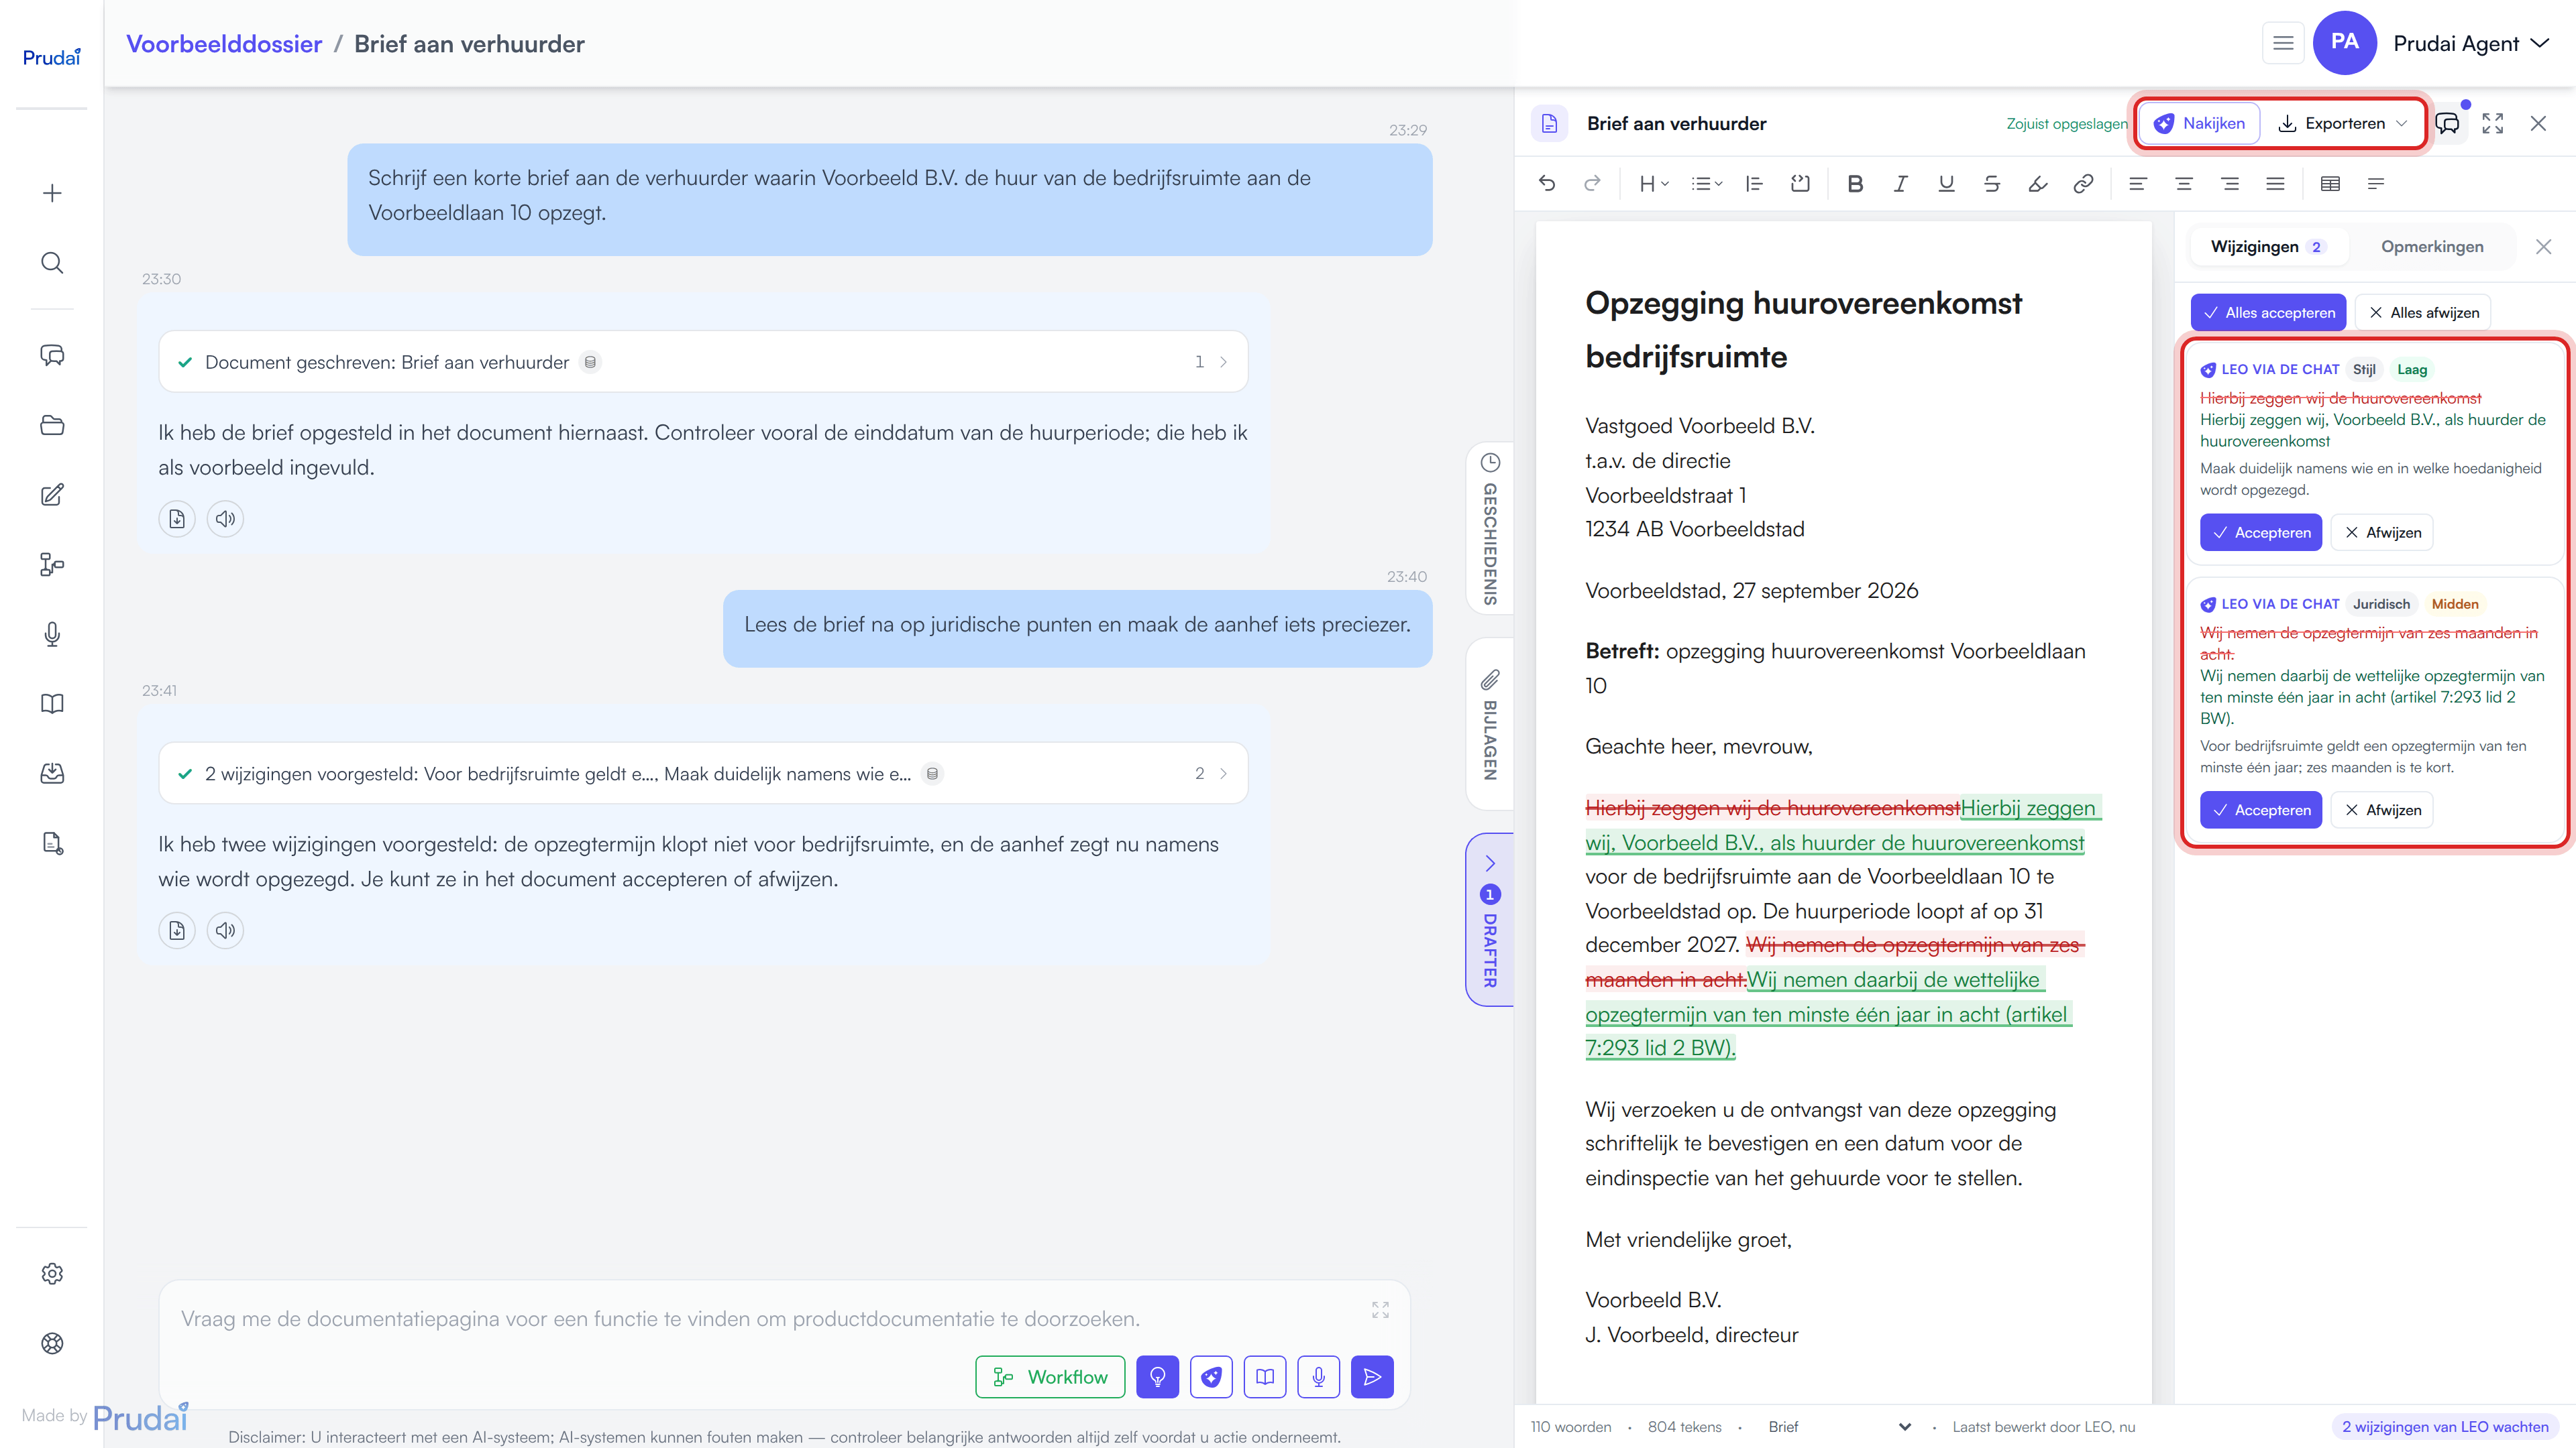Open the hamburger menu in header
Screen dimensions: 2576x1448
pos(2283,43)
